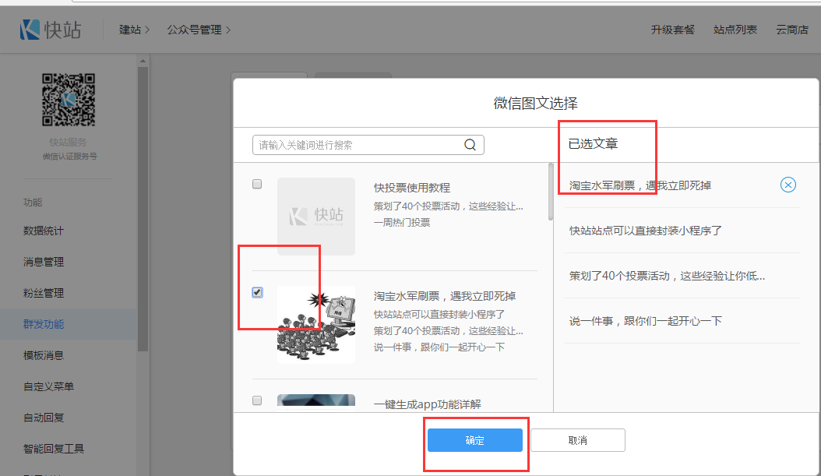Open 站点列表 in the top bar
This screenshot has height=476, width=821.
point(735,30)
